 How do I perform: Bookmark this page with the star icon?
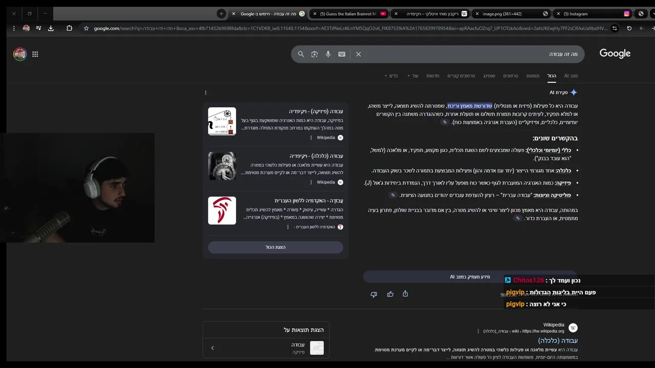(86, 28)
